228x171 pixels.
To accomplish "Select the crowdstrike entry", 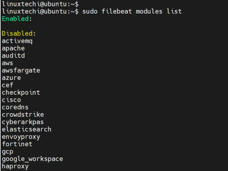I will coord(23,115).
